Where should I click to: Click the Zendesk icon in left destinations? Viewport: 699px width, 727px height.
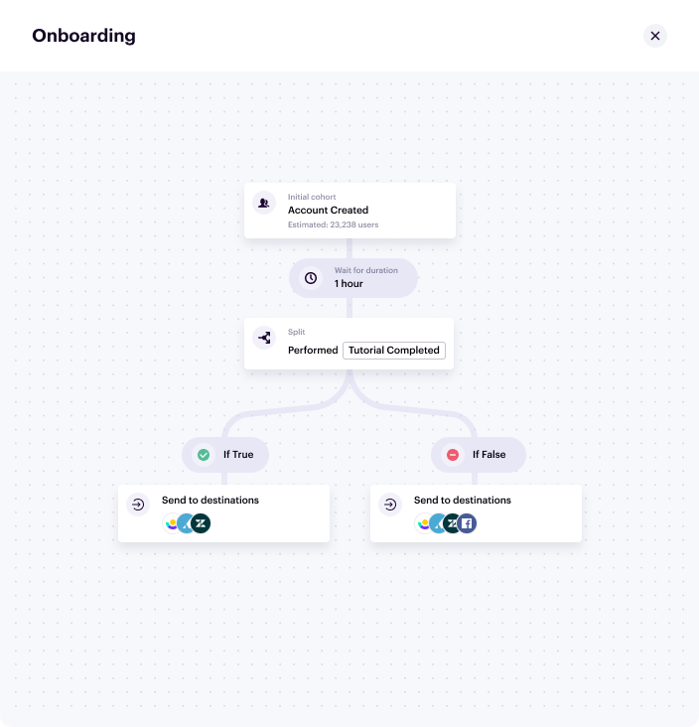coord(201,523)
